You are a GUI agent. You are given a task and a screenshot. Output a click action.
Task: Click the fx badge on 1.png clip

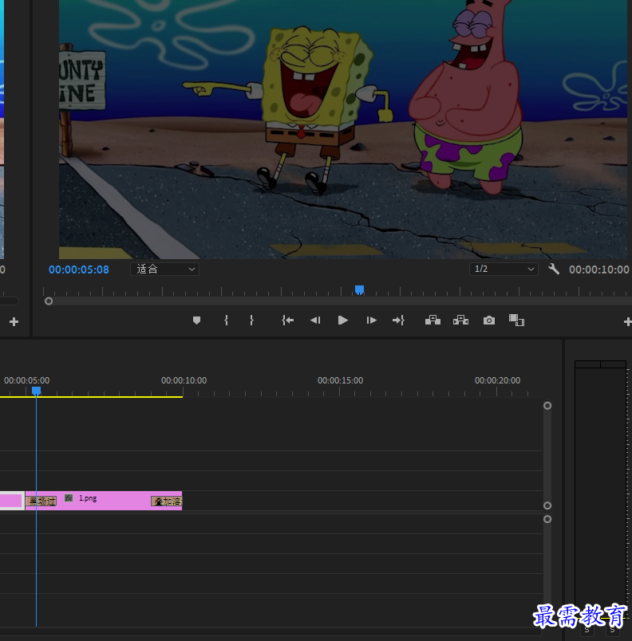(69, 498)
